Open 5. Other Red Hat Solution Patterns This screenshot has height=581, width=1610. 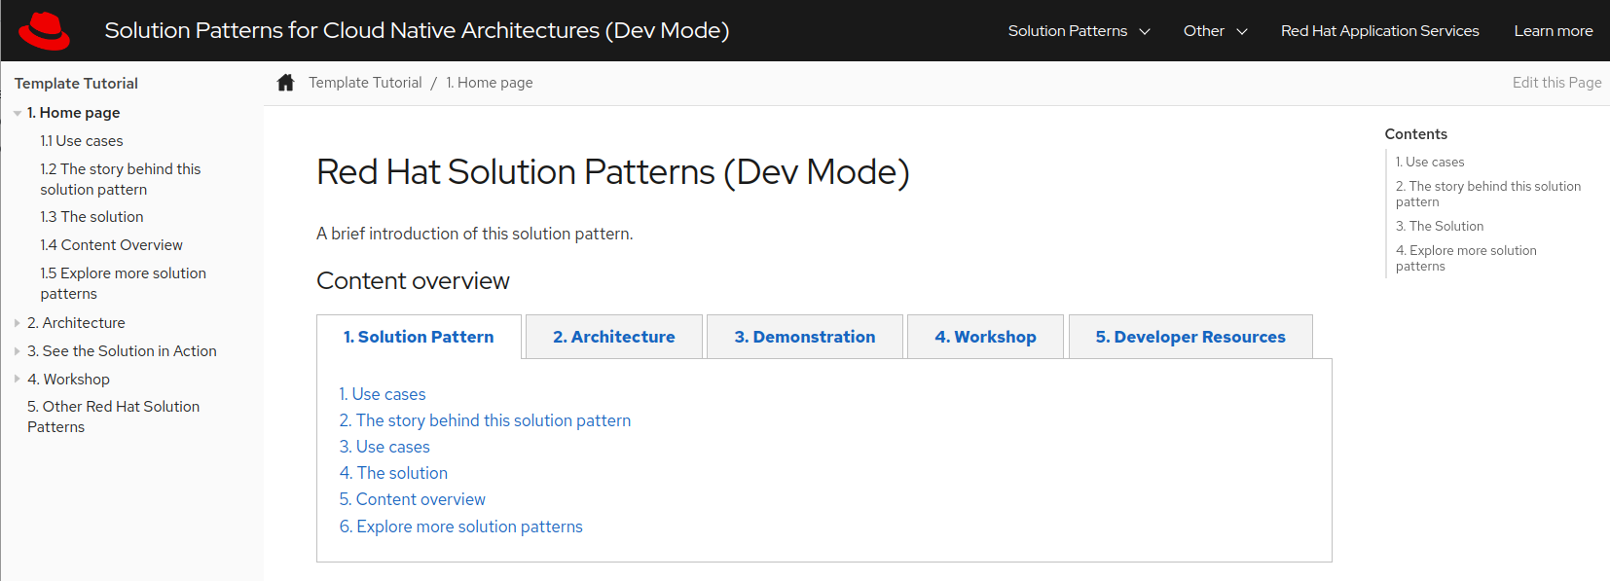113,417
